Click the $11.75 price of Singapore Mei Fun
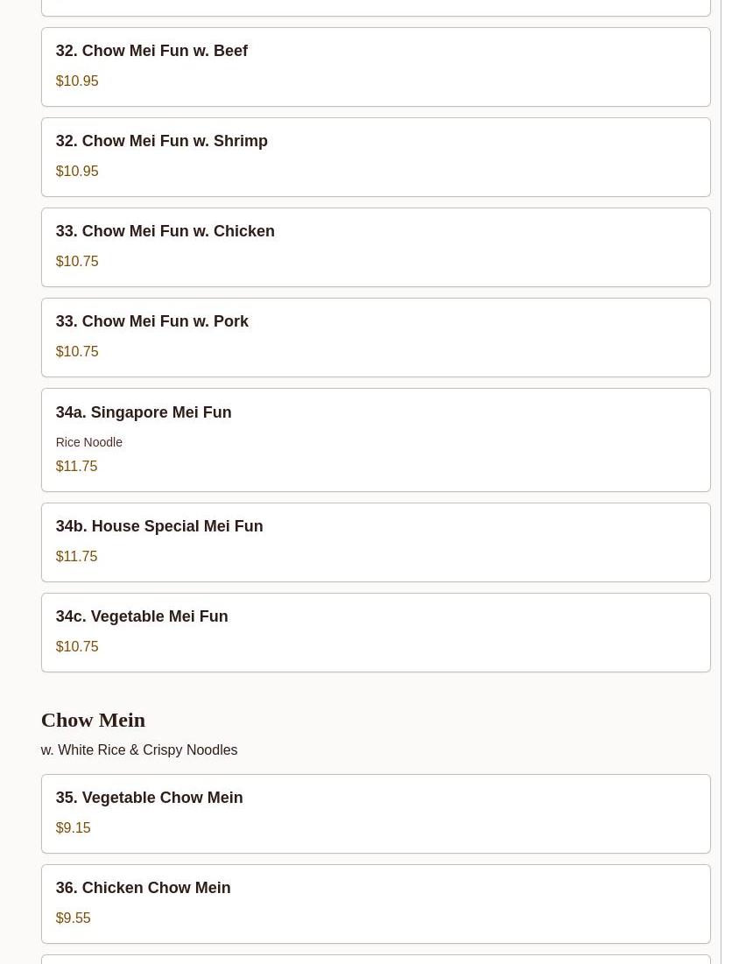 [76, 466]
